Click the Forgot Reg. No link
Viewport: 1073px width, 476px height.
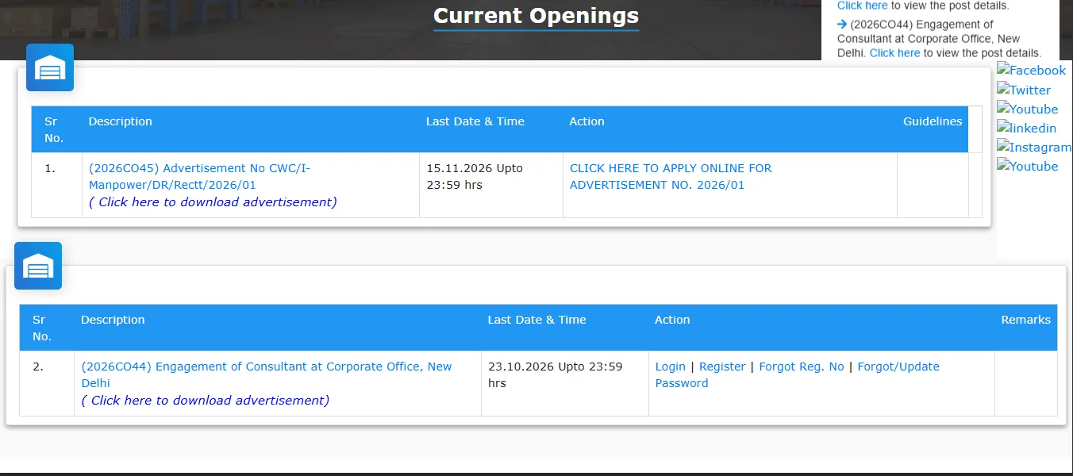coord(802,367)
